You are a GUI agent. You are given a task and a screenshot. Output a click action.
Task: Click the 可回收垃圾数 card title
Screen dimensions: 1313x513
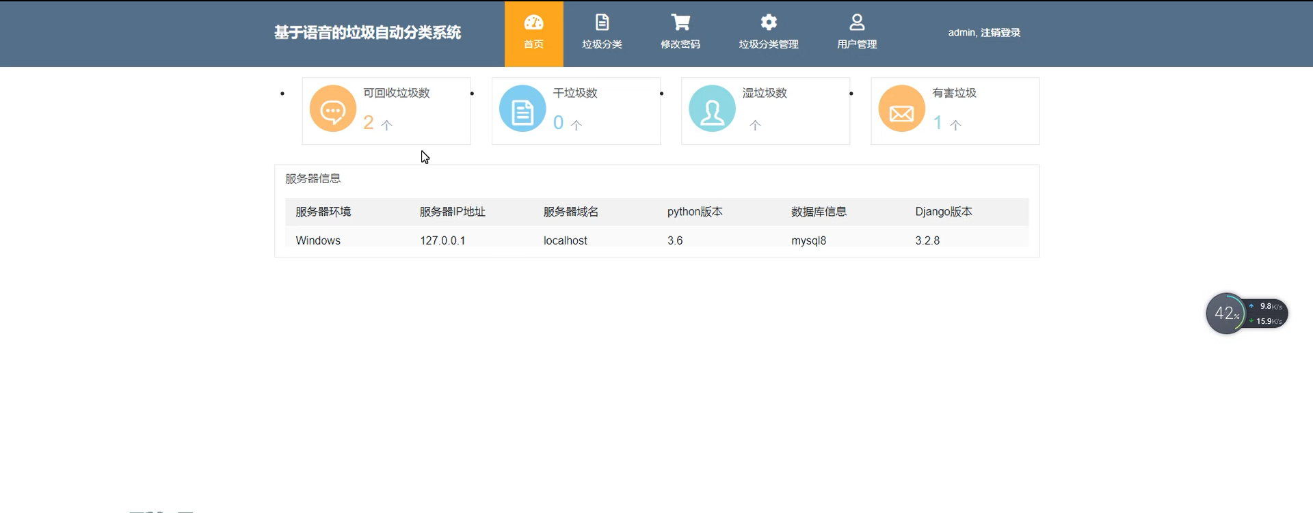(397, 93)
